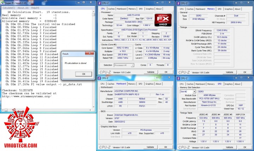Image resolution: width=254 pixels, height=151 pixels.
Task: Click the Z icon of CPU-Z Memory window
Action: [x=179, y=3]
